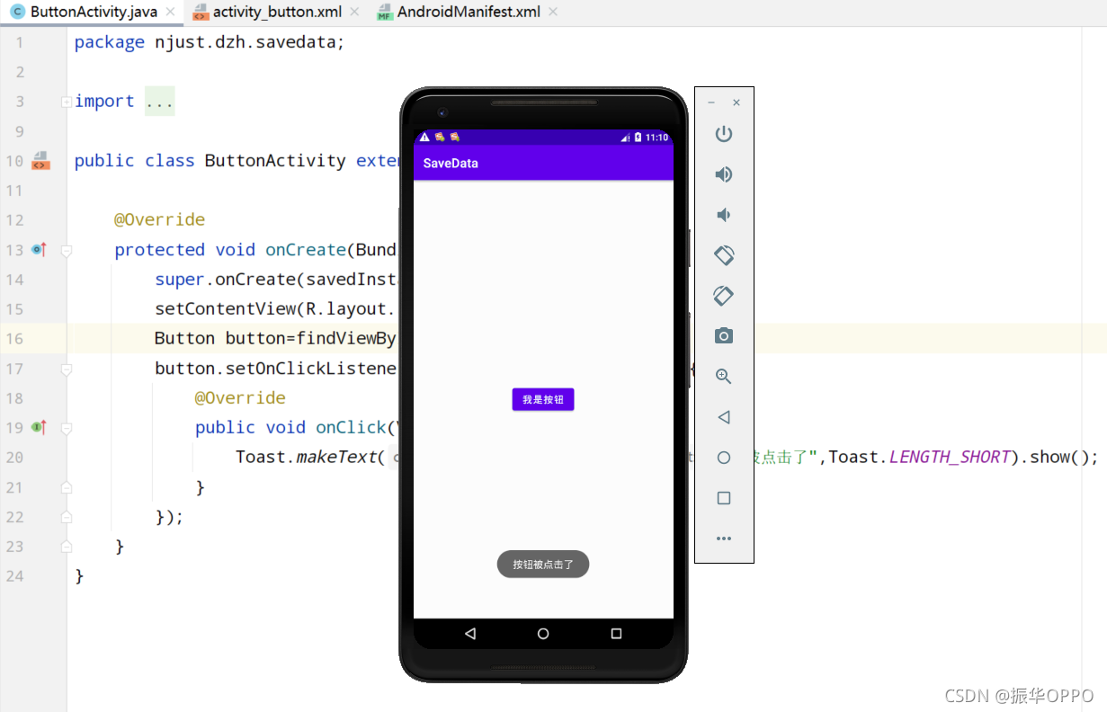Screen dimensions: 1107x712
Task: Expand the collapsed import block on line 3
Action: coord(67,102)
